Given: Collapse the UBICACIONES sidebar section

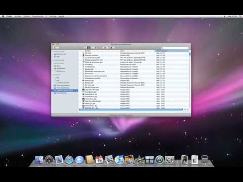Looking at the screenshot, I should (x=58, y=63).
